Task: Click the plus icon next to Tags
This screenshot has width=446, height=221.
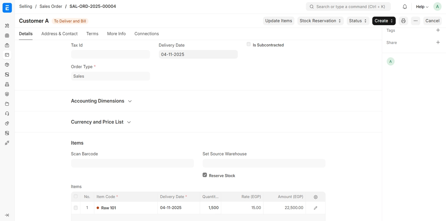Action: [x=438, y=30]
